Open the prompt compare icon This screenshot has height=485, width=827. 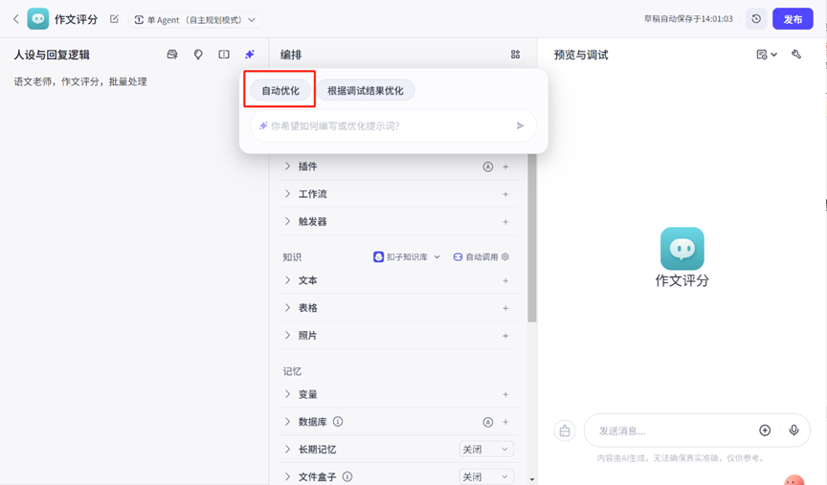point(224,55)
